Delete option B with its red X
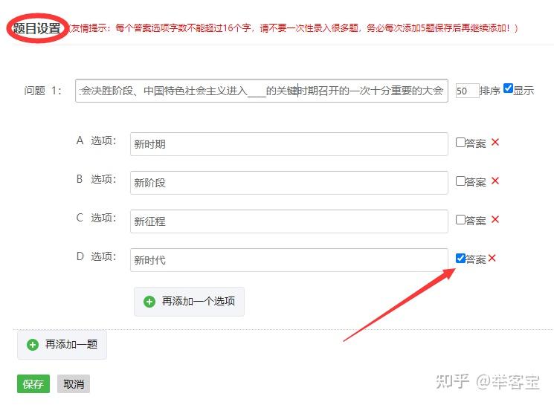 pos(495,181)
